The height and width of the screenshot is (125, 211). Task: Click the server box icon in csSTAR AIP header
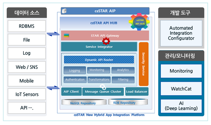pos(64,11)
